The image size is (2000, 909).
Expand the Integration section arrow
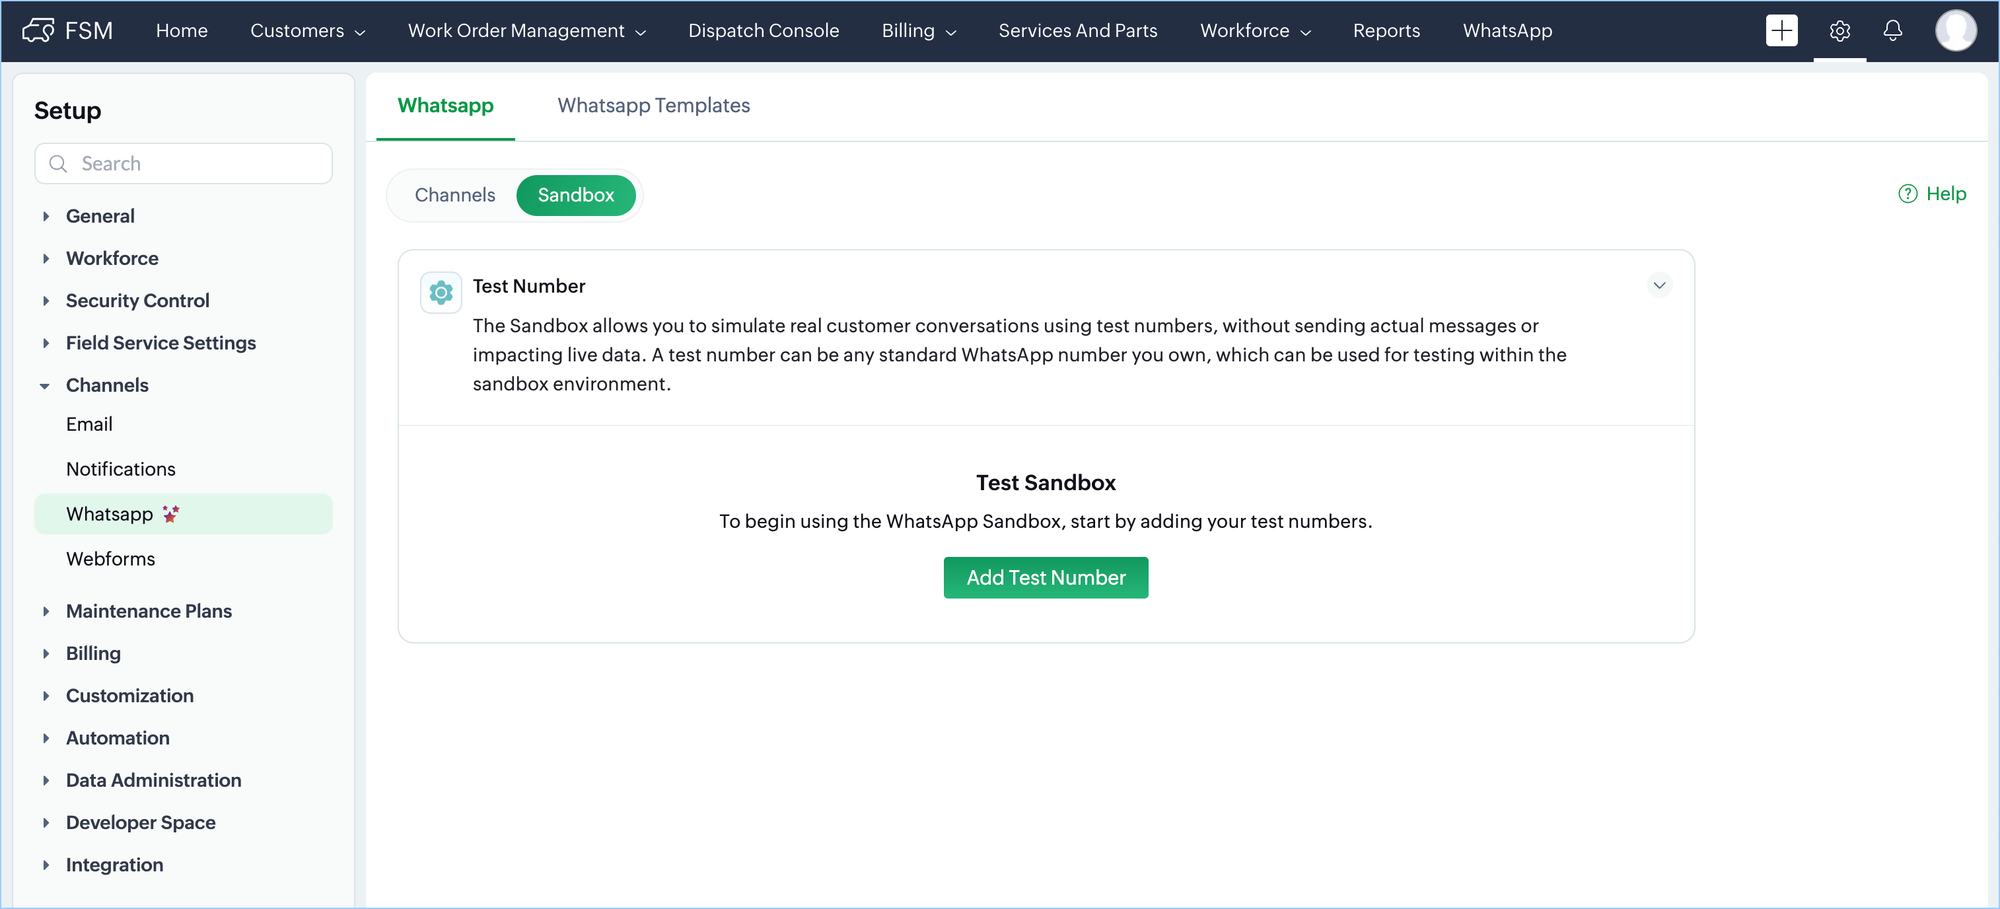pyautogui.click(x=46, y=864)
